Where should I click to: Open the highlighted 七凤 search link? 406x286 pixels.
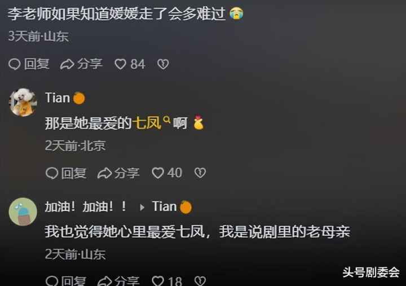[x=147, y=123]
